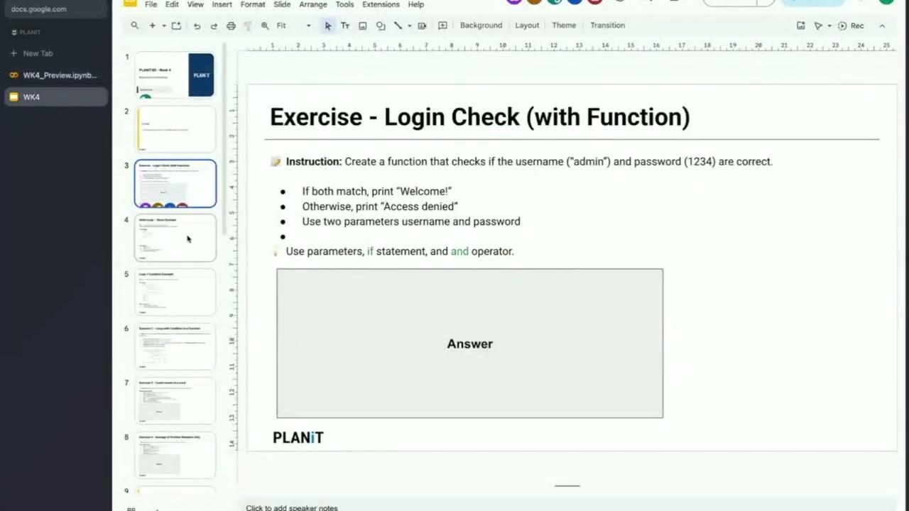
Task: Click the filmstrip vertical scrollbar
Action: (x=224, y=138)
